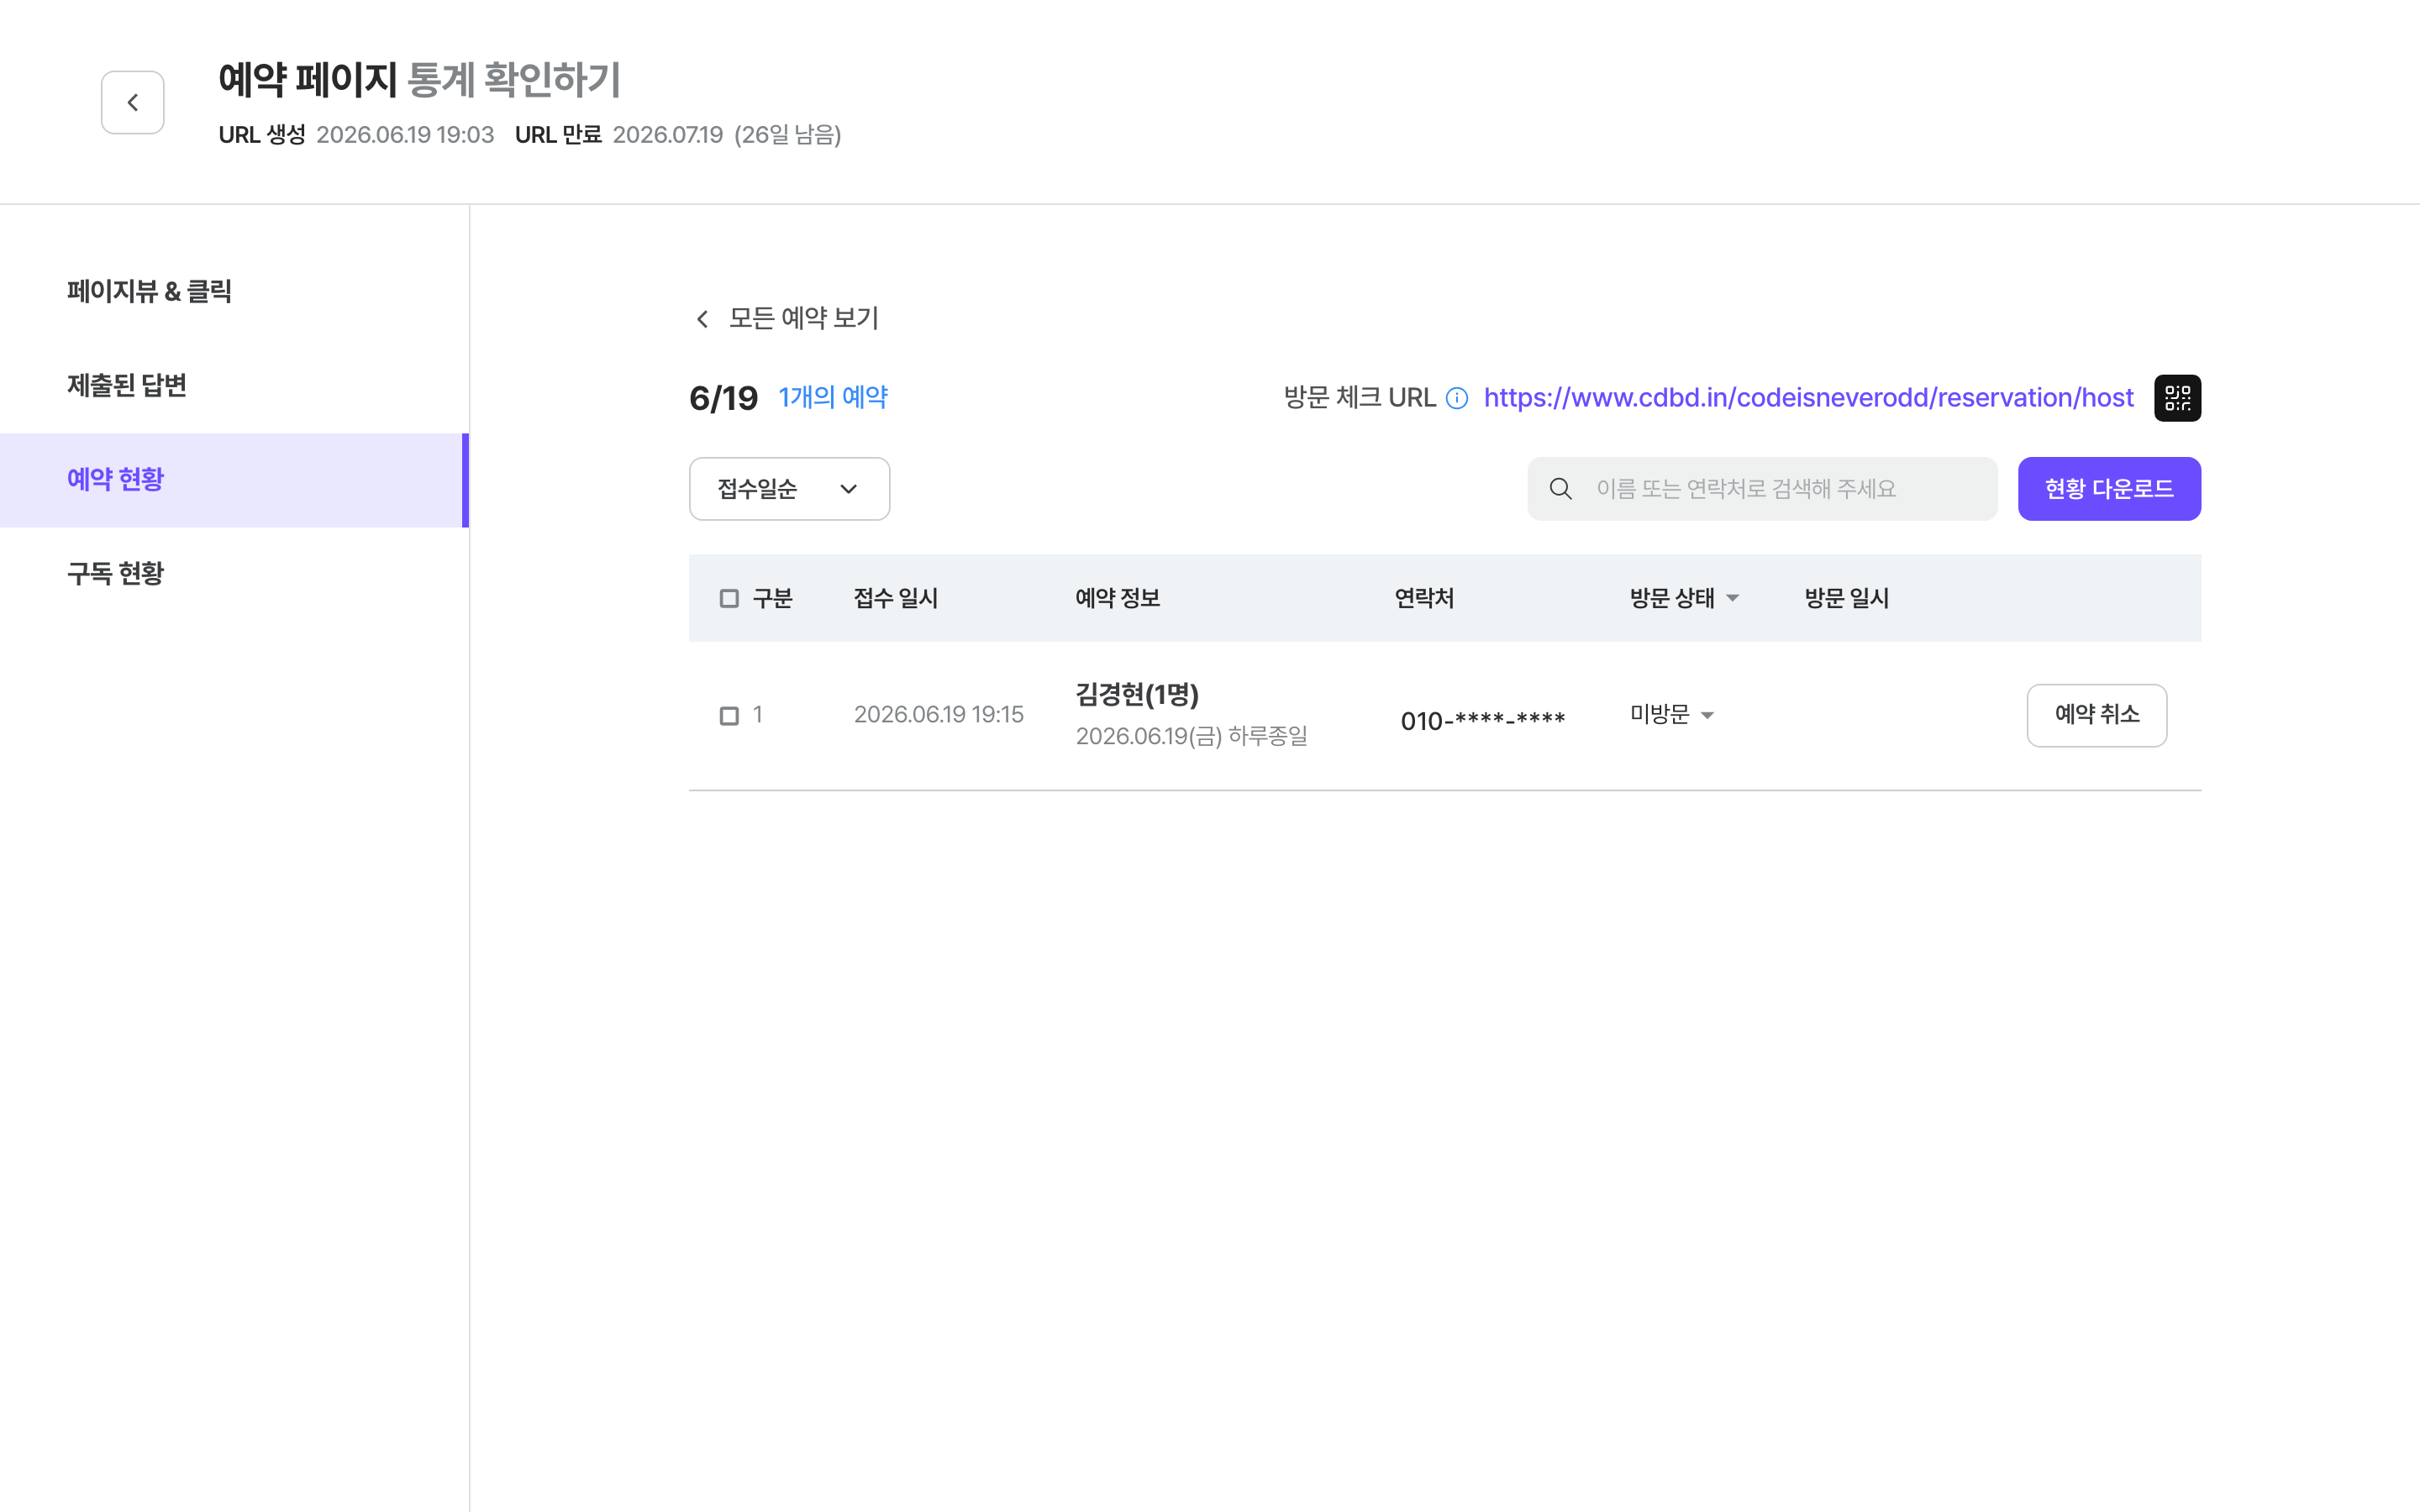Viewport: 2420px width, 1512px height.
Task: Click the 1개의 예약 count link
Action: click(833, 397)
